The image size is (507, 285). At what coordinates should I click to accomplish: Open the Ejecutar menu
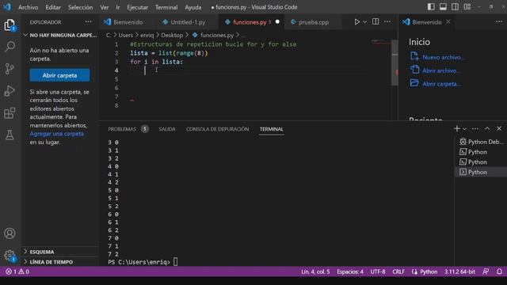[x=137, y=7]
